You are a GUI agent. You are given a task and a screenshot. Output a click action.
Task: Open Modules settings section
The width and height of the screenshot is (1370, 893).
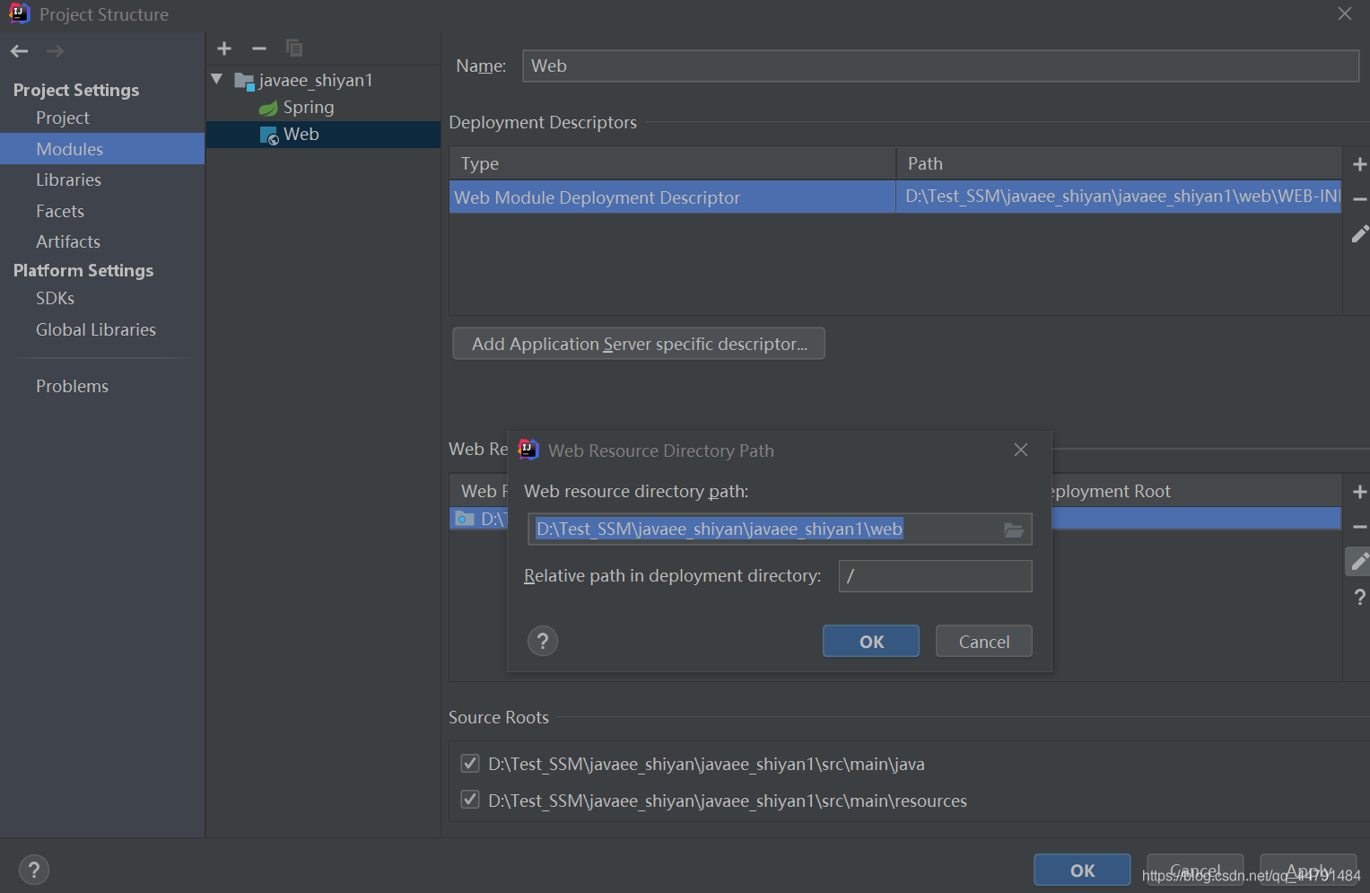coord(102,149)
